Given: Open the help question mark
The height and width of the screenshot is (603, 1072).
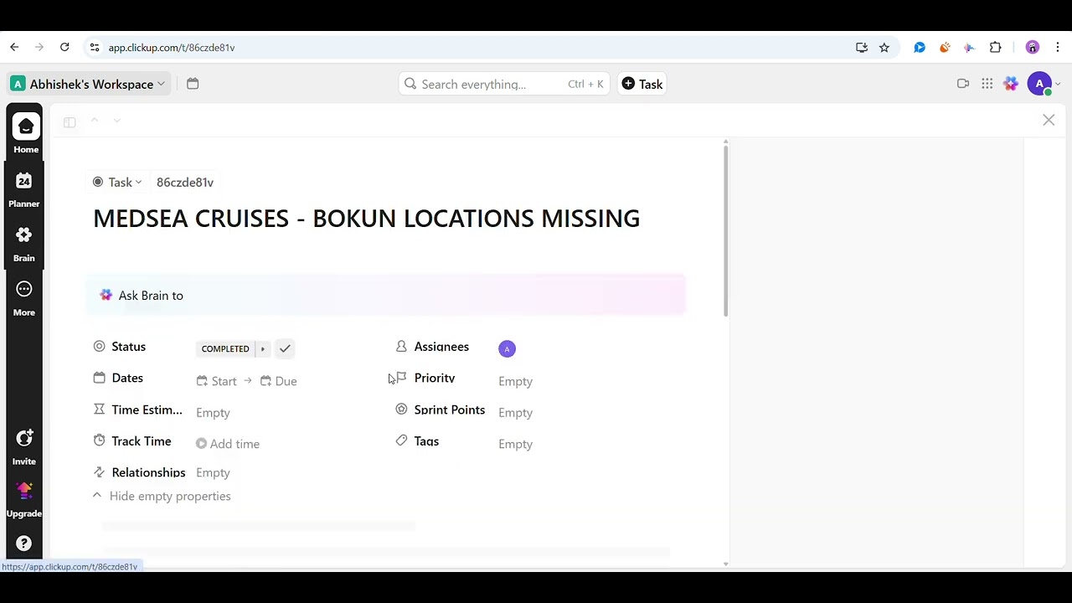Looking at the screenshot, I should tap(24, 544).
